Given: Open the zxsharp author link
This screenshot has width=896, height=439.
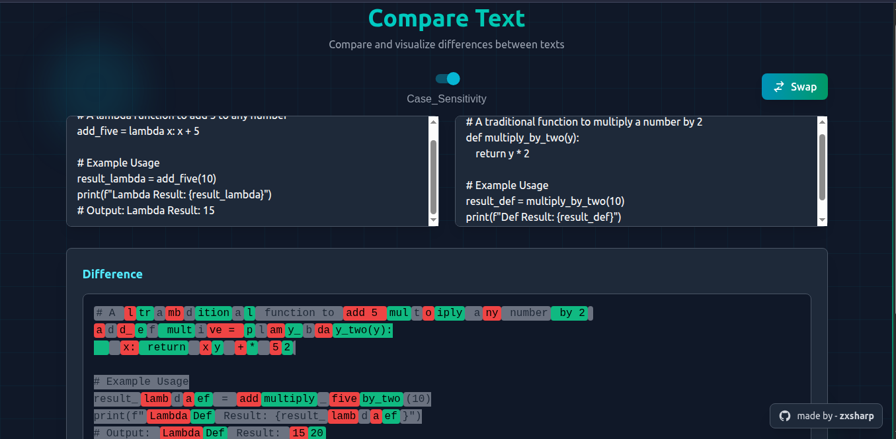Looking at the screenshot, I should [856, 416].
